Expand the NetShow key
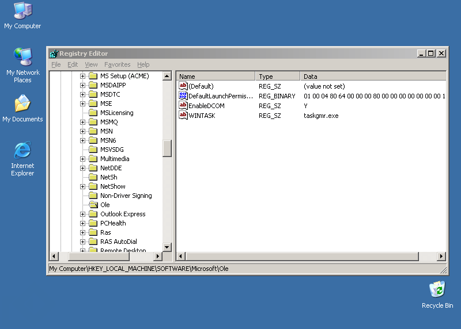Screen dimensions: 461x329 (x=82, y=186)
